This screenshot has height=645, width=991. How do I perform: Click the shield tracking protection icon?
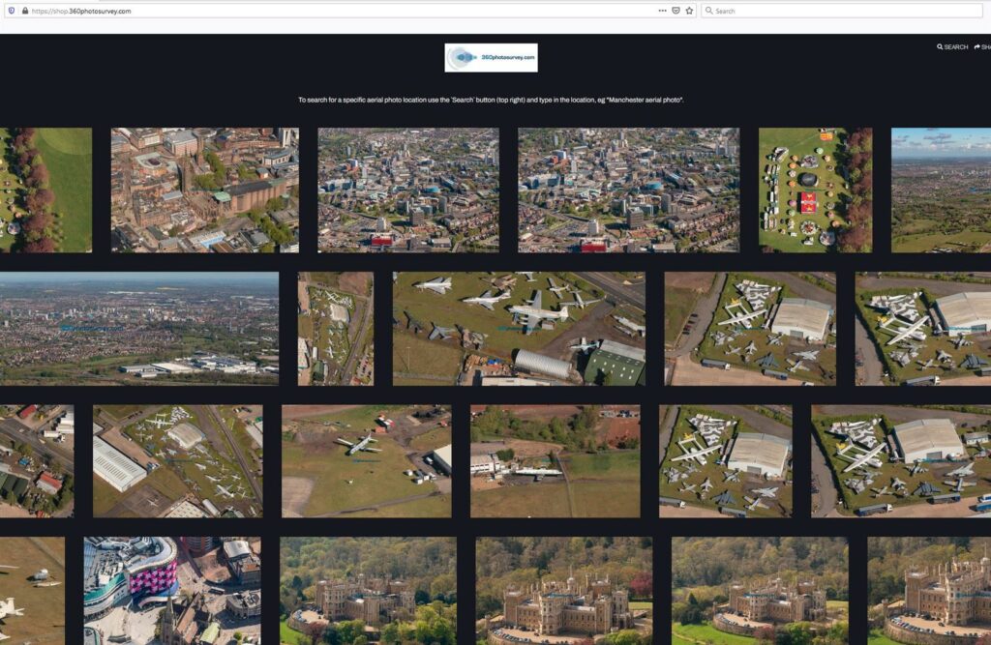[12, 11]
